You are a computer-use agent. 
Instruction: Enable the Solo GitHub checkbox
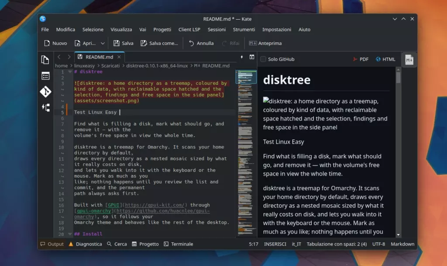tap(263, 59)
